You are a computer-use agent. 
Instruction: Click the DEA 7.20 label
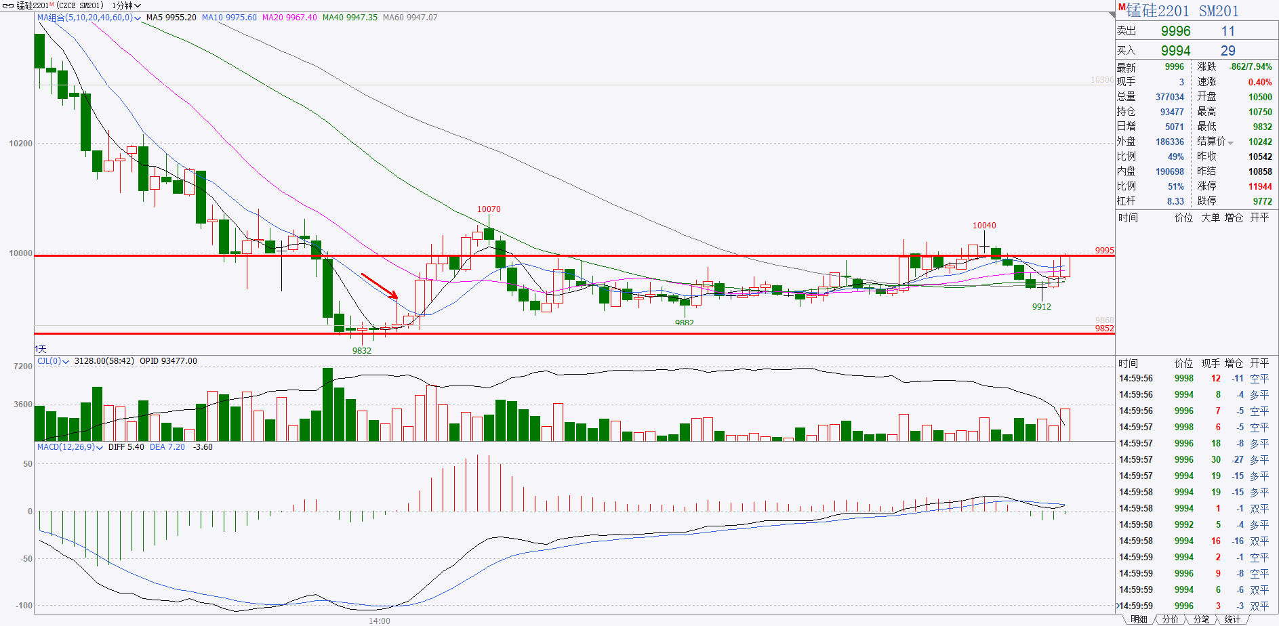pos(167,447)
